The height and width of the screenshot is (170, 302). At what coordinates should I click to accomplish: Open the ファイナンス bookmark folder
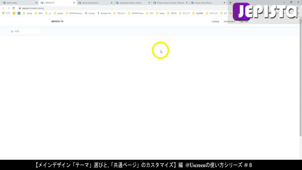(x=212, y=13)
